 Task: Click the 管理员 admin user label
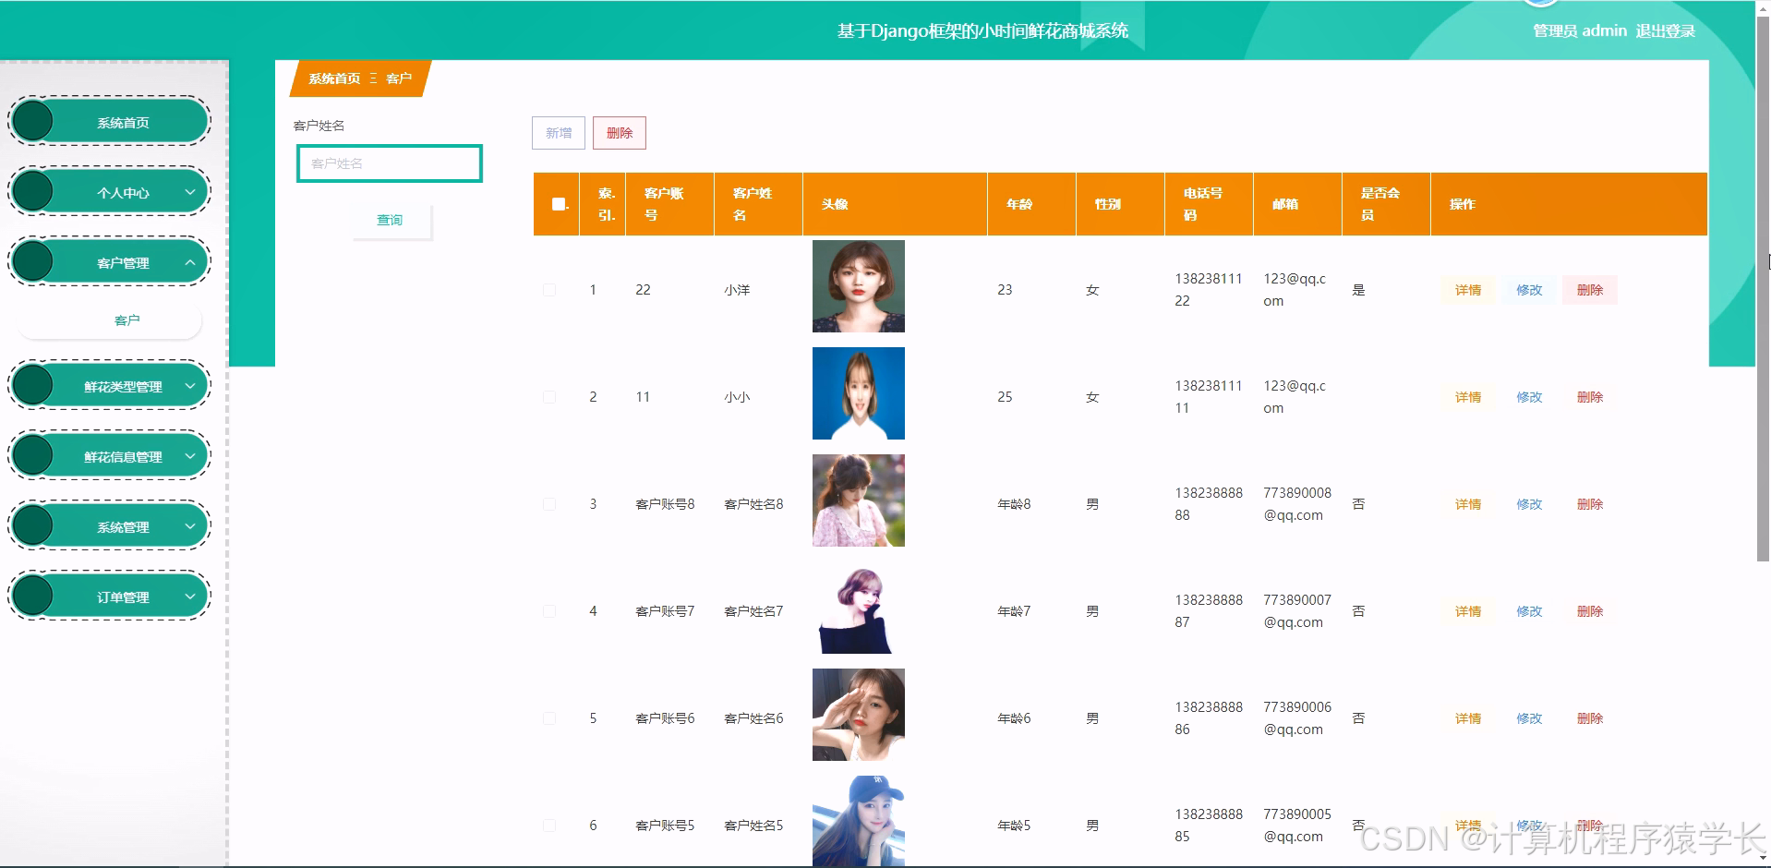(1580, 30)
